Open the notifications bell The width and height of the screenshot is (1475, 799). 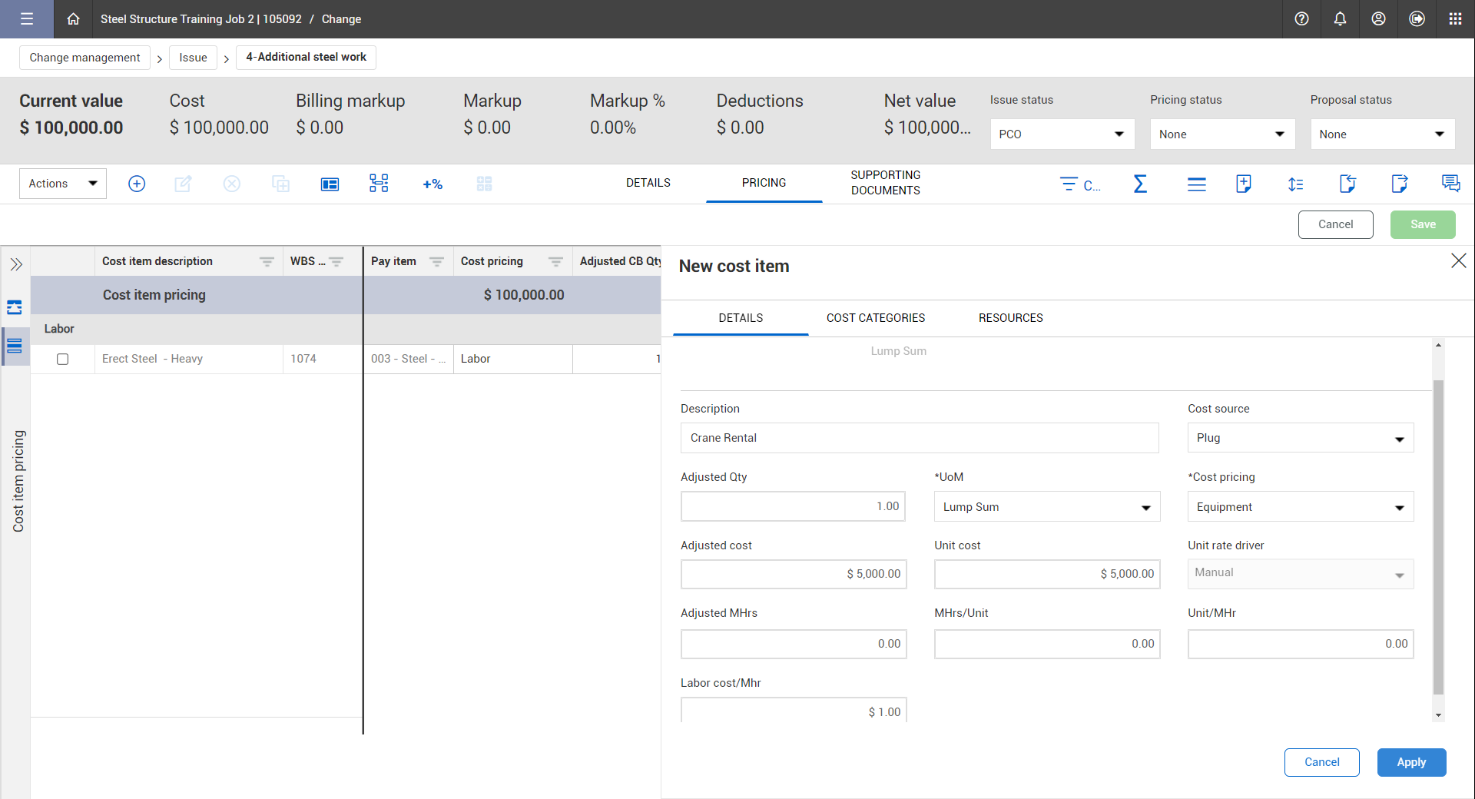coord(1340,19)
